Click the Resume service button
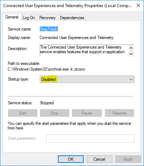 [120, 113]
